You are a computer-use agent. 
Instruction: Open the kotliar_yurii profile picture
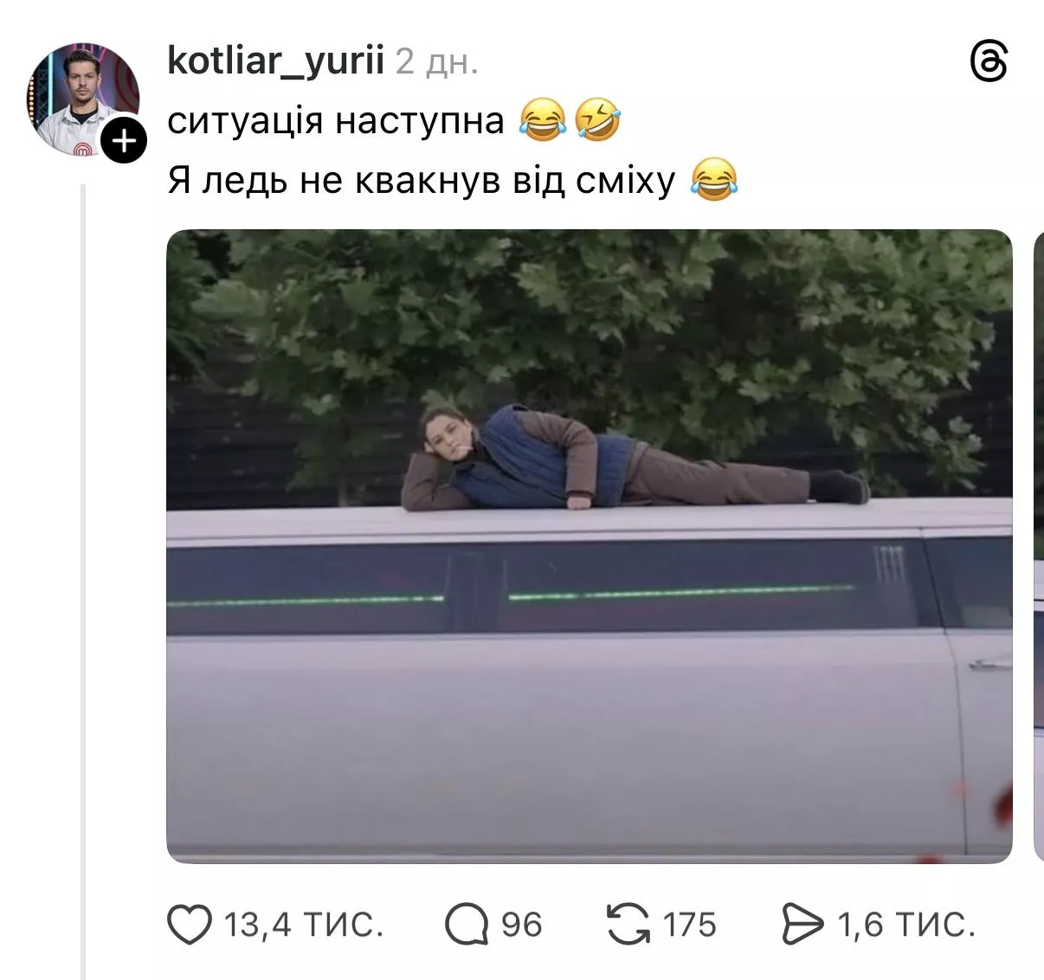pos(83,99)
